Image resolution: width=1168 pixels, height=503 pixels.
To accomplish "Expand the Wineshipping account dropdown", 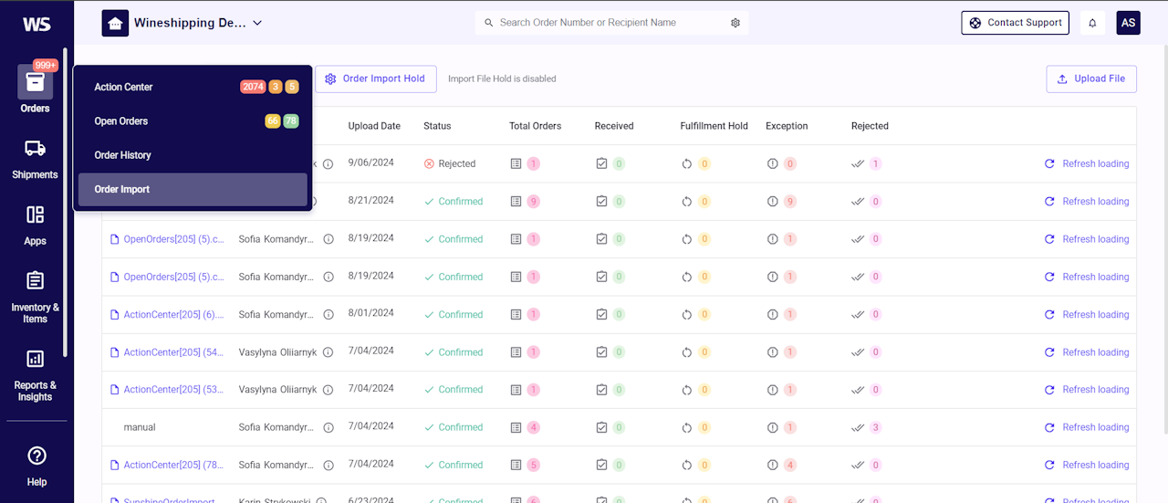I will [257, 23].
